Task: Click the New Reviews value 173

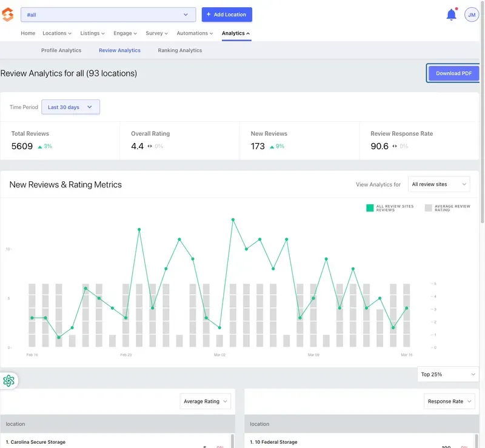Action: pos(258,146)
